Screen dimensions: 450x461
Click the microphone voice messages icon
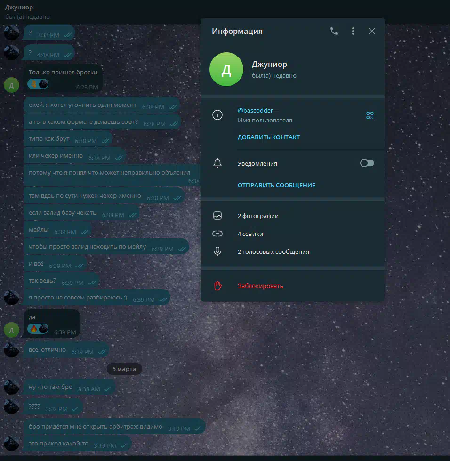pos(217,251)
